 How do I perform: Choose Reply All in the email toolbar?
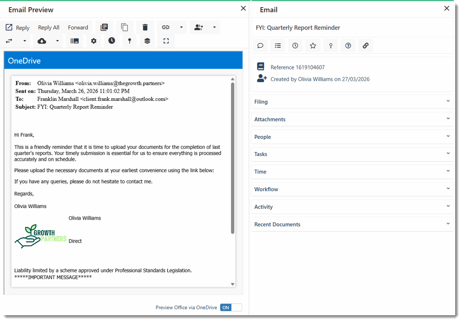point(49,28)
